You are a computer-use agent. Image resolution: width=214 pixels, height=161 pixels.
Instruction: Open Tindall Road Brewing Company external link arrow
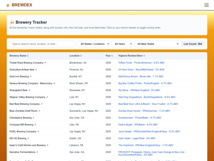(45, 63)
